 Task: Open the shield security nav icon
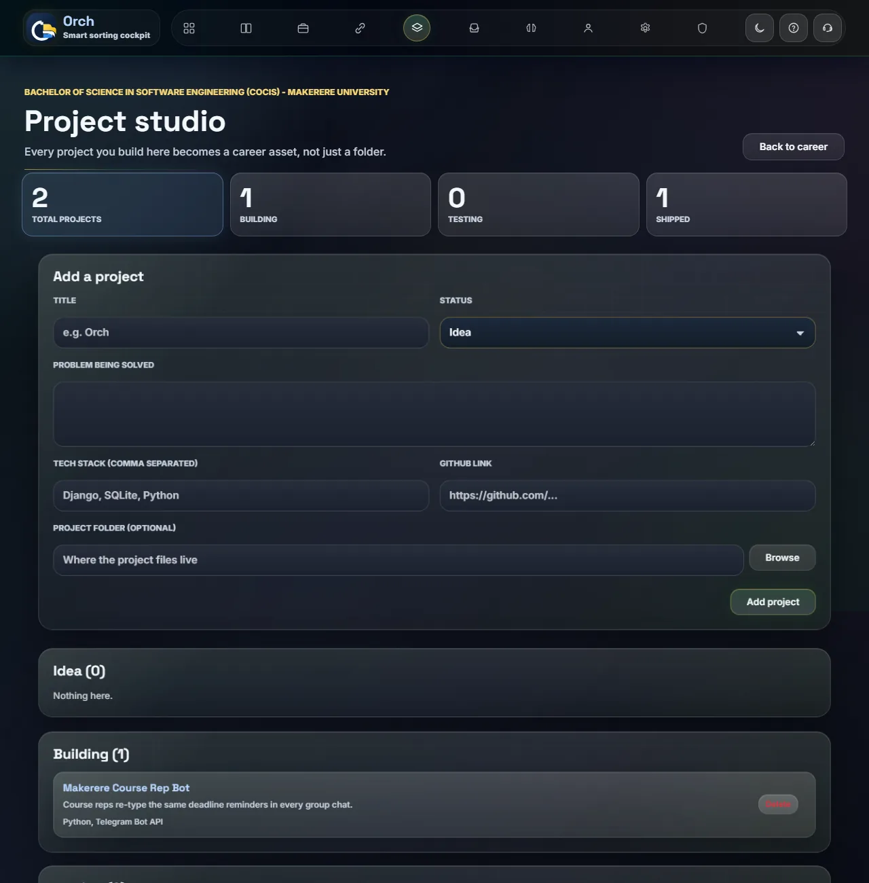(x=702, y=28)
